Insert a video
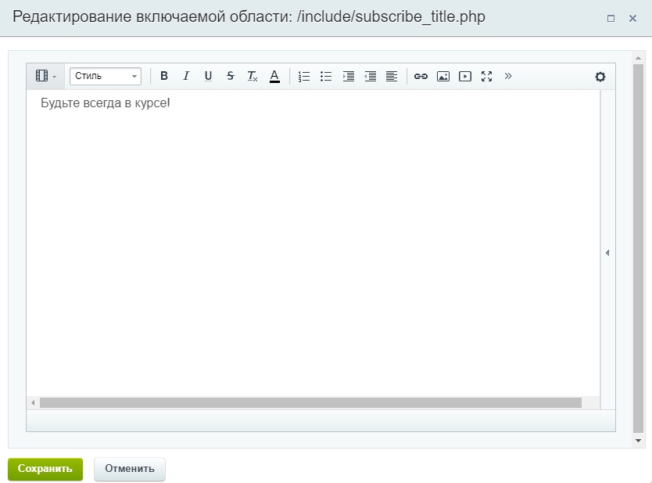The width and height of the screenshot is (652, 483). coord(465,76)
